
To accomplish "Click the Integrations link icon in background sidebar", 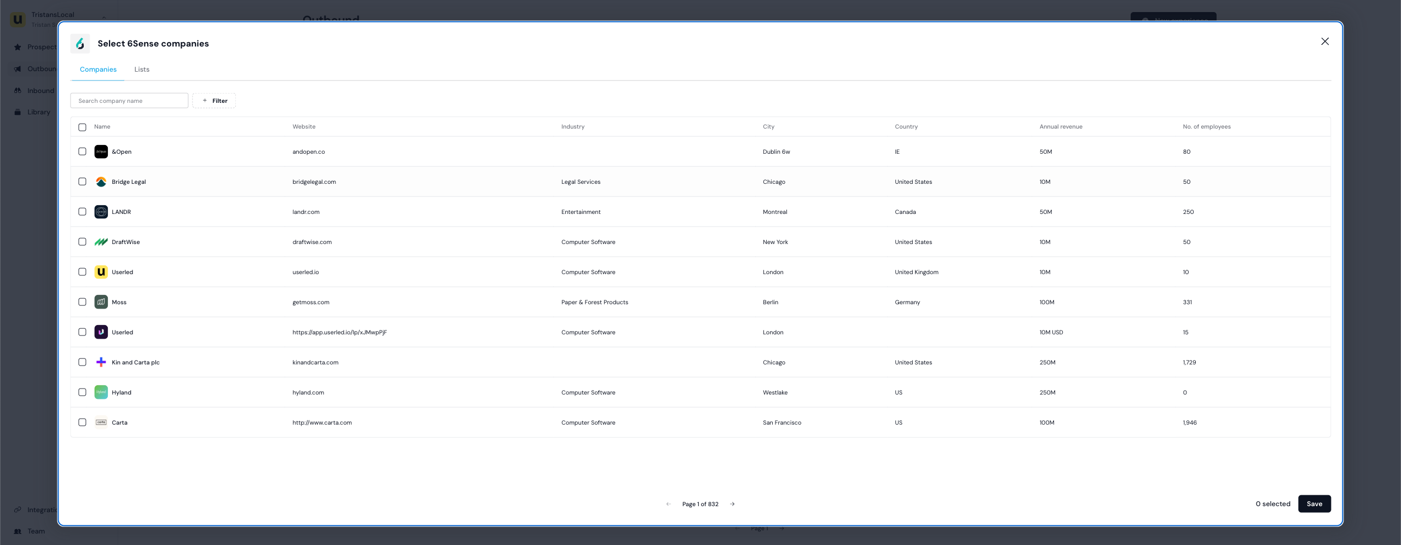I will [18, 510].
